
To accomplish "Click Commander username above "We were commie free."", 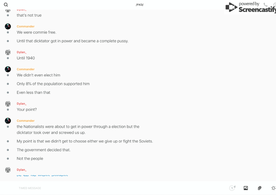I will tap(26, 26).
